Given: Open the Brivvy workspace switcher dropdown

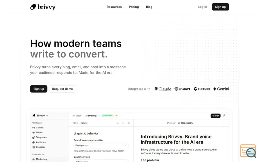Looking at the screenshot, I should click(40, 116).
